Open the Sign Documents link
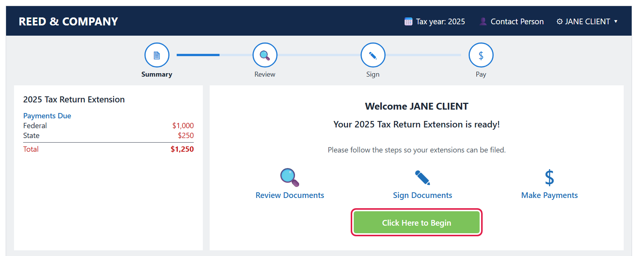640x256 pixels. coord(422,195)
